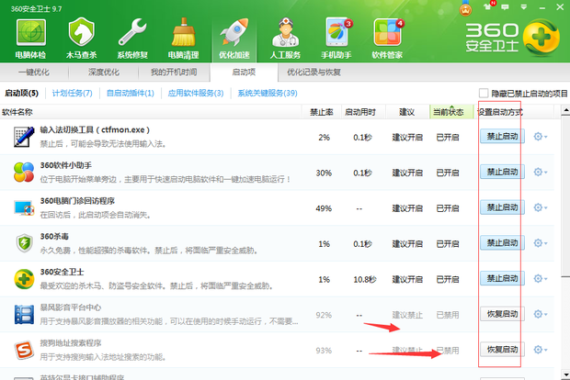570x380 pixels.
Task: Switch to 深度优化 tab
Action: pos(104,73)
